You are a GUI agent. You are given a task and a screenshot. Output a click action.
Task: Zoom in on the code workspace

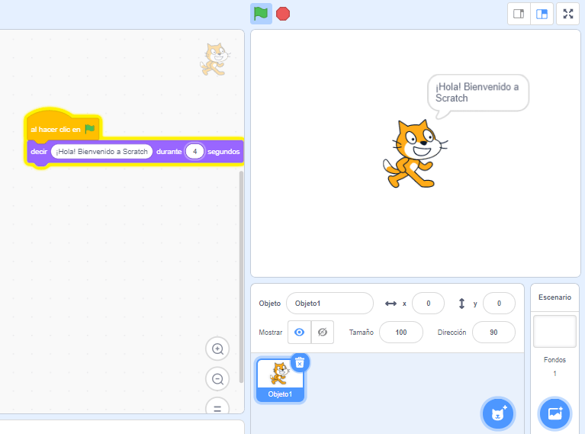click(217, 349)
